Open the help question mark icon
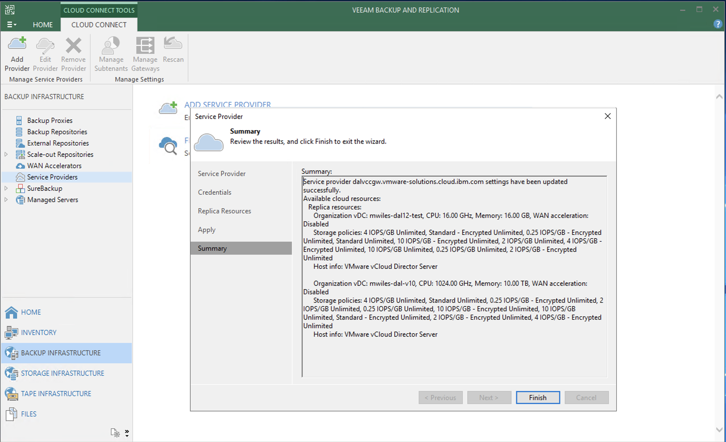Screen dimensions: 726x442 718,24
